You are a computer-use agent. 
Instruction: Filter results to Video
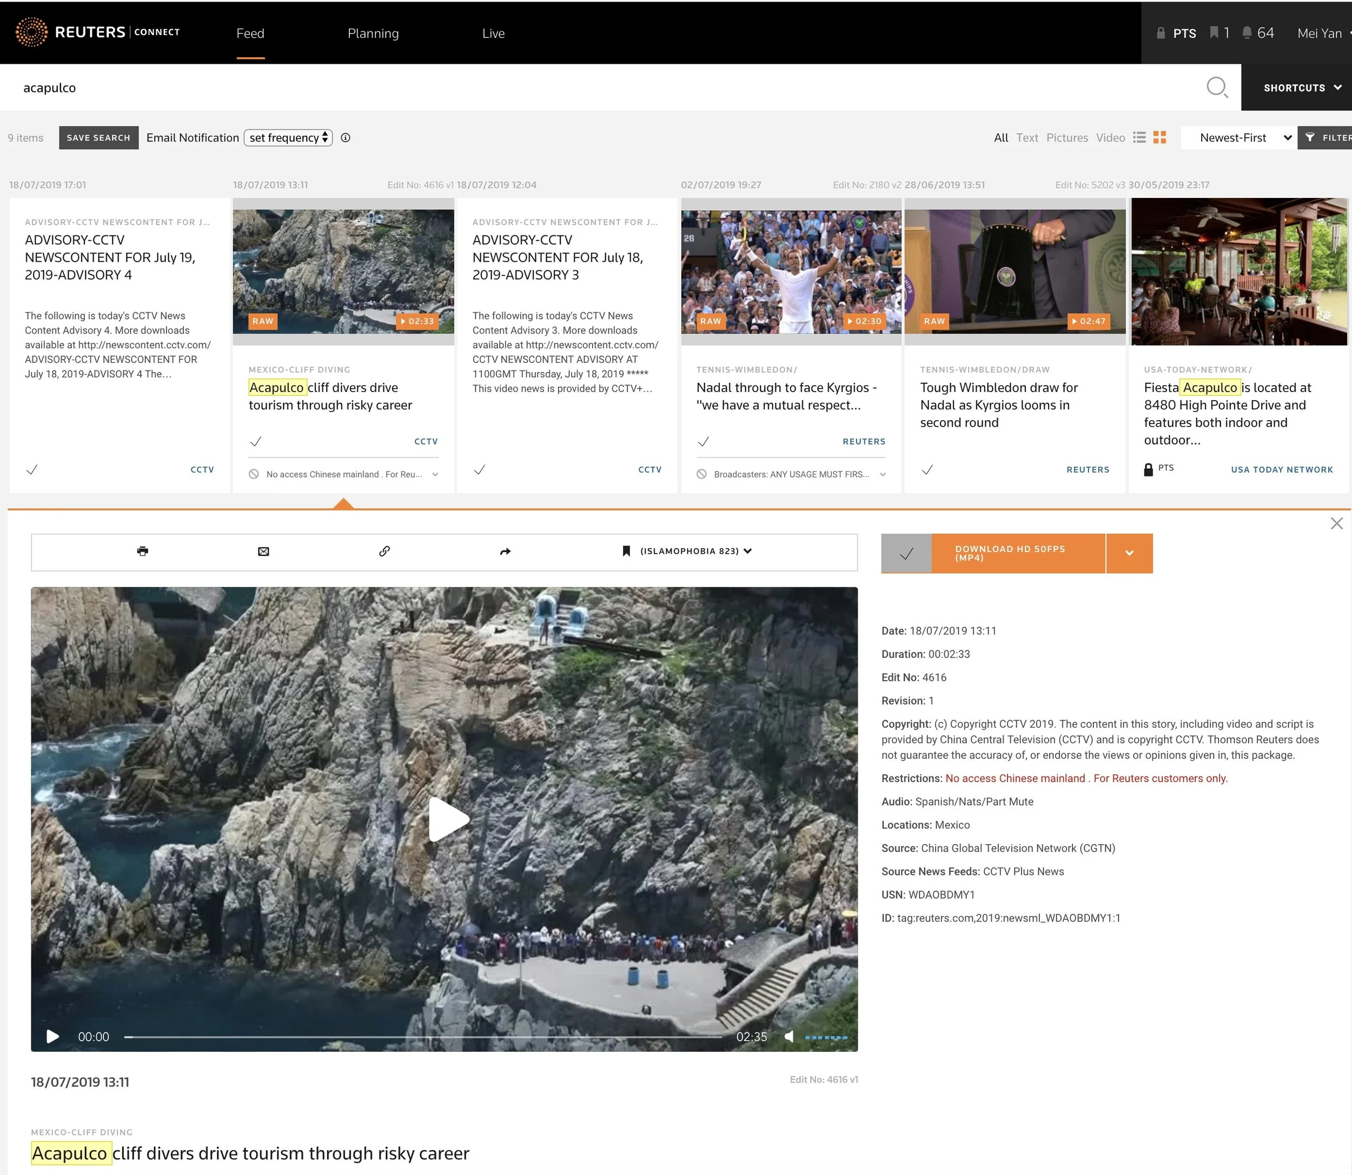point(1110,138)
